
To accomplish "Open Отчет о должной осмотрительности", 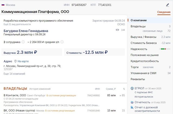I will [x=147, y=109].
